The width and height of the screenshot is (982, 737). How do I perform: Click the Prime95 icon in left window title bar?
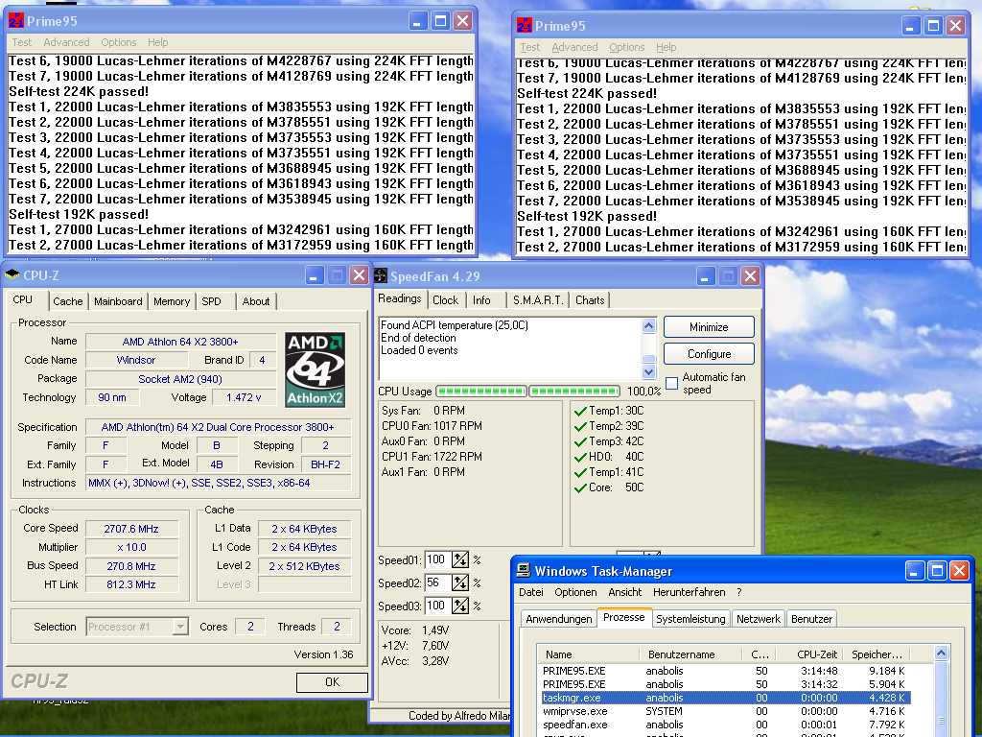16,21
